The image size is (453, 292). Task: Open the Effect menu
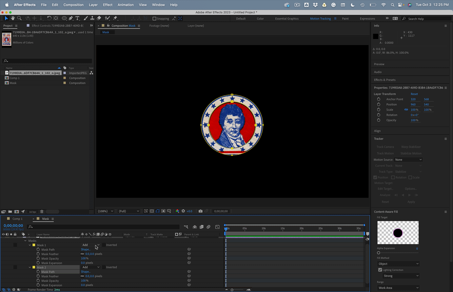click(108, 5)
